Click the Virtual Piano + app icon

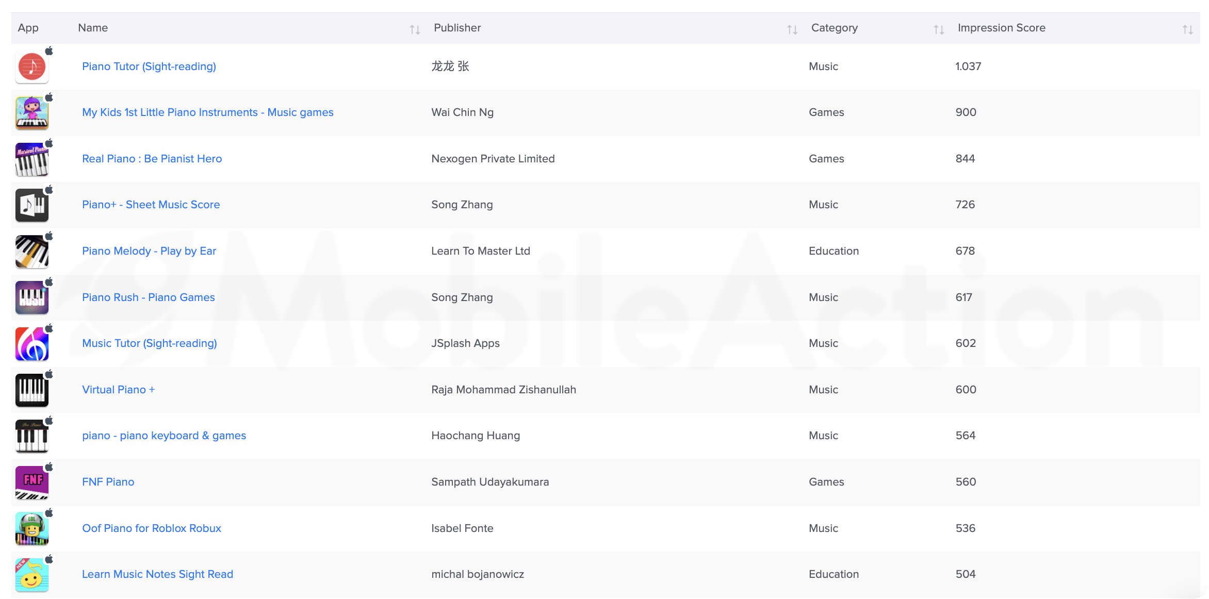click(x=32, y=390)
